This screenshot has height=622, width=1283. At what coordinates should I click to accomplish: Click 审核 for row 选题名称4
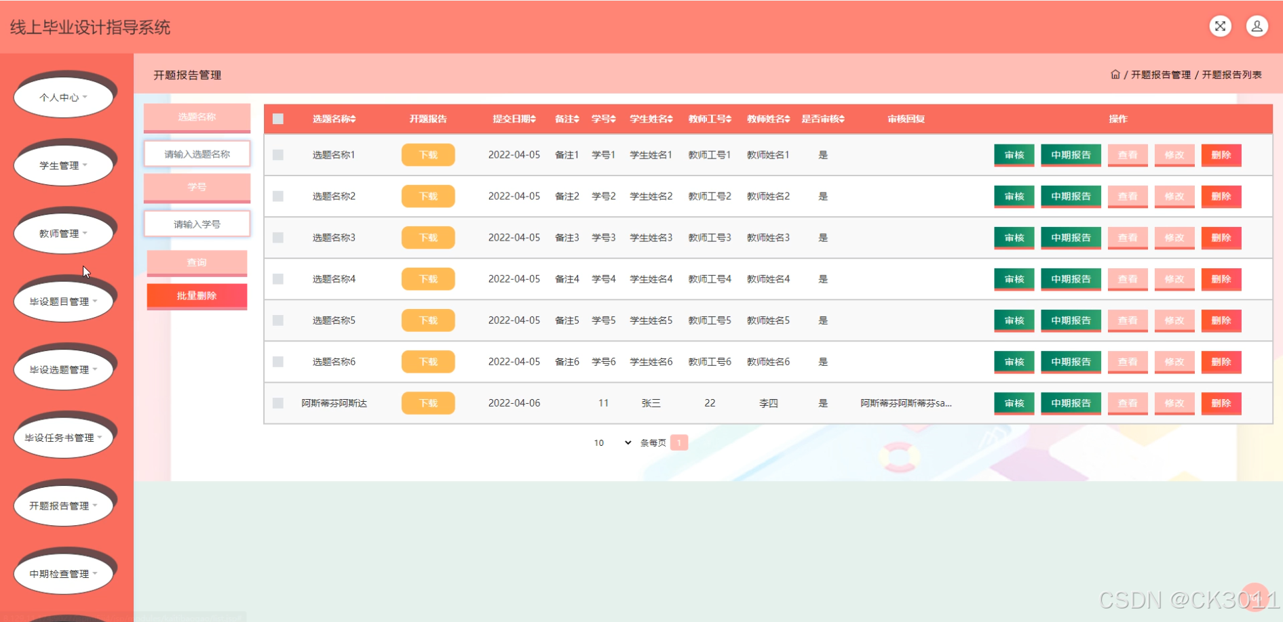pyautogui.click(x=1014, y=279)
